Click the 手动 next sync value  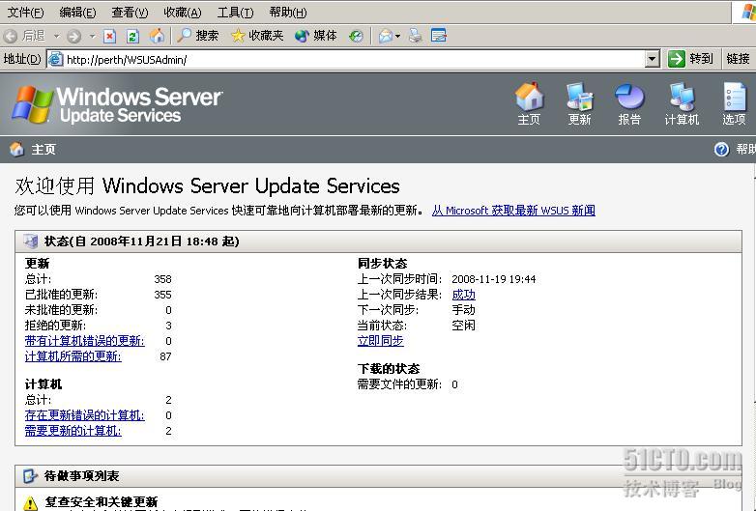coord(463,310)
